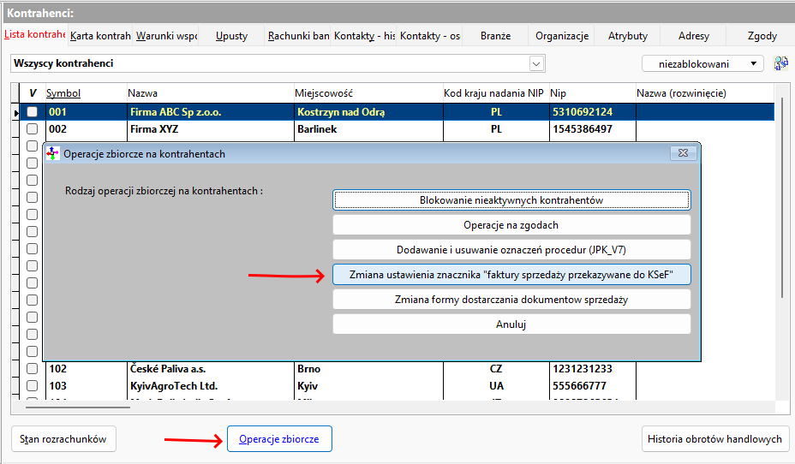Sort by the Symbol column header

tap(63, 92)
